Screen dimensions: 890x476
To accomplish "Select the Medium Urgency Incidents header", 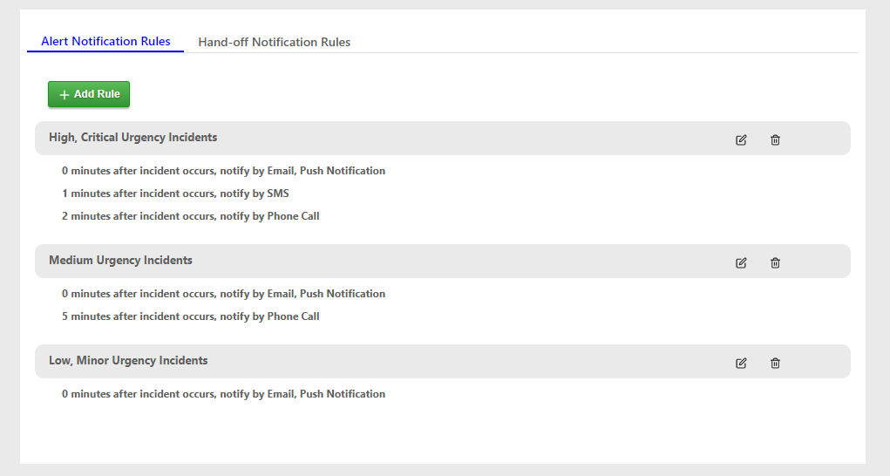I will click(x=120, y=261).
